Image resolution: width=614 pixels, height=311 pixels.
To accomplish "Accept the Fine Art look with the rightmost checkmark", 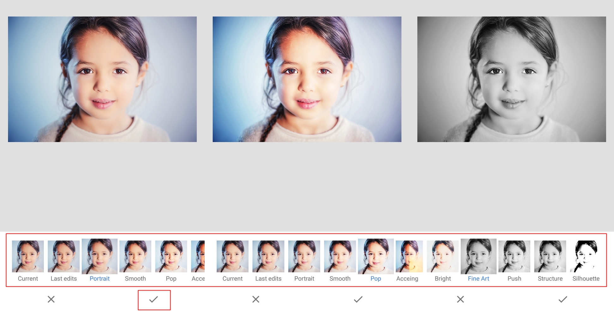I will [x=563, y=299].
